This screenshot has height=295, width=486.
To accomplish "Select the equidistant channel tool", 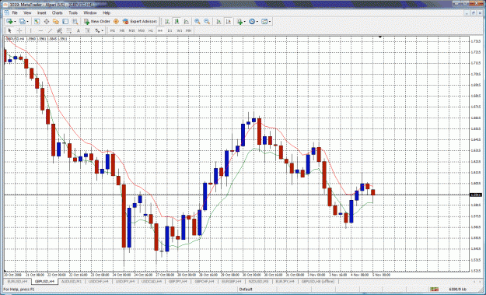I will [59, 30].
